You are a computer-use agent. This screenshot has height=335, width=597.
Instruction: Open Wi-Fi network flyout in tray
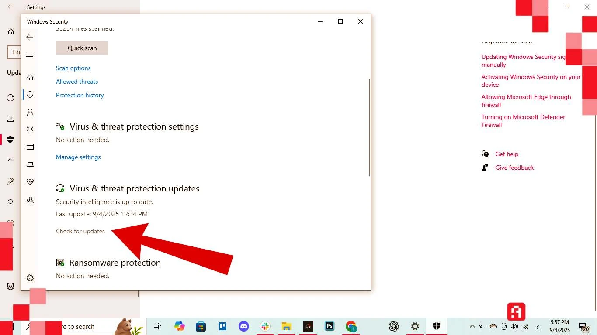(526, 326)
